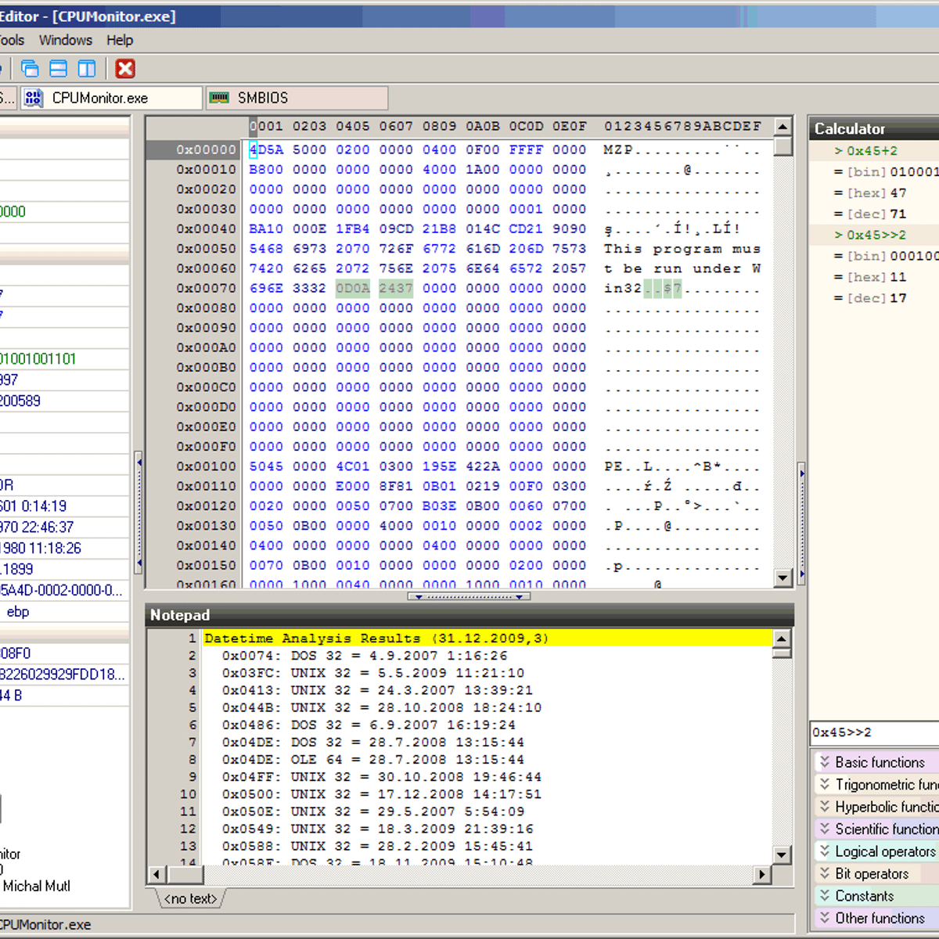The image size is (939, 939).
Task: Click the cascade windows toolbar icon
Action: (x=30, y=69)
